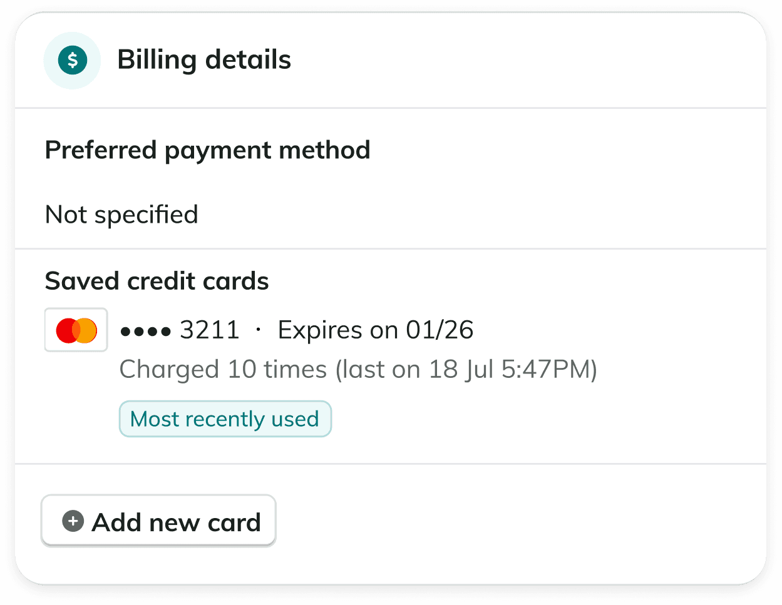Screen dimensions: 782x605
Task: Click the Saved credit cards heading
Action: [157, 281]
